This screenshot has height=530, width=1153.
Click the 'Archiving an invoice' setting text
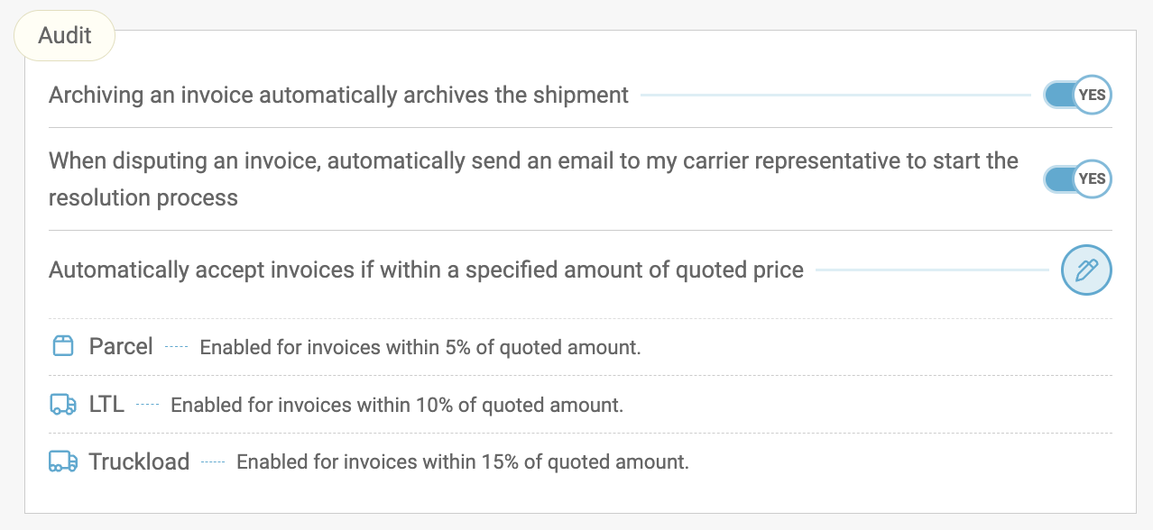pyautogui.click(x=338, y=95)
